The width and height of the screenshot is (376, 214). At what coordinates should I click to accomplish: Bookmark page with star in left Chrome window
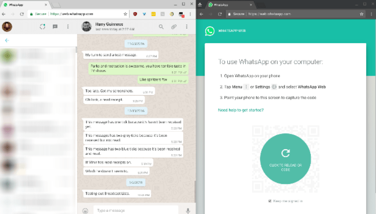(x=125, y=14)
